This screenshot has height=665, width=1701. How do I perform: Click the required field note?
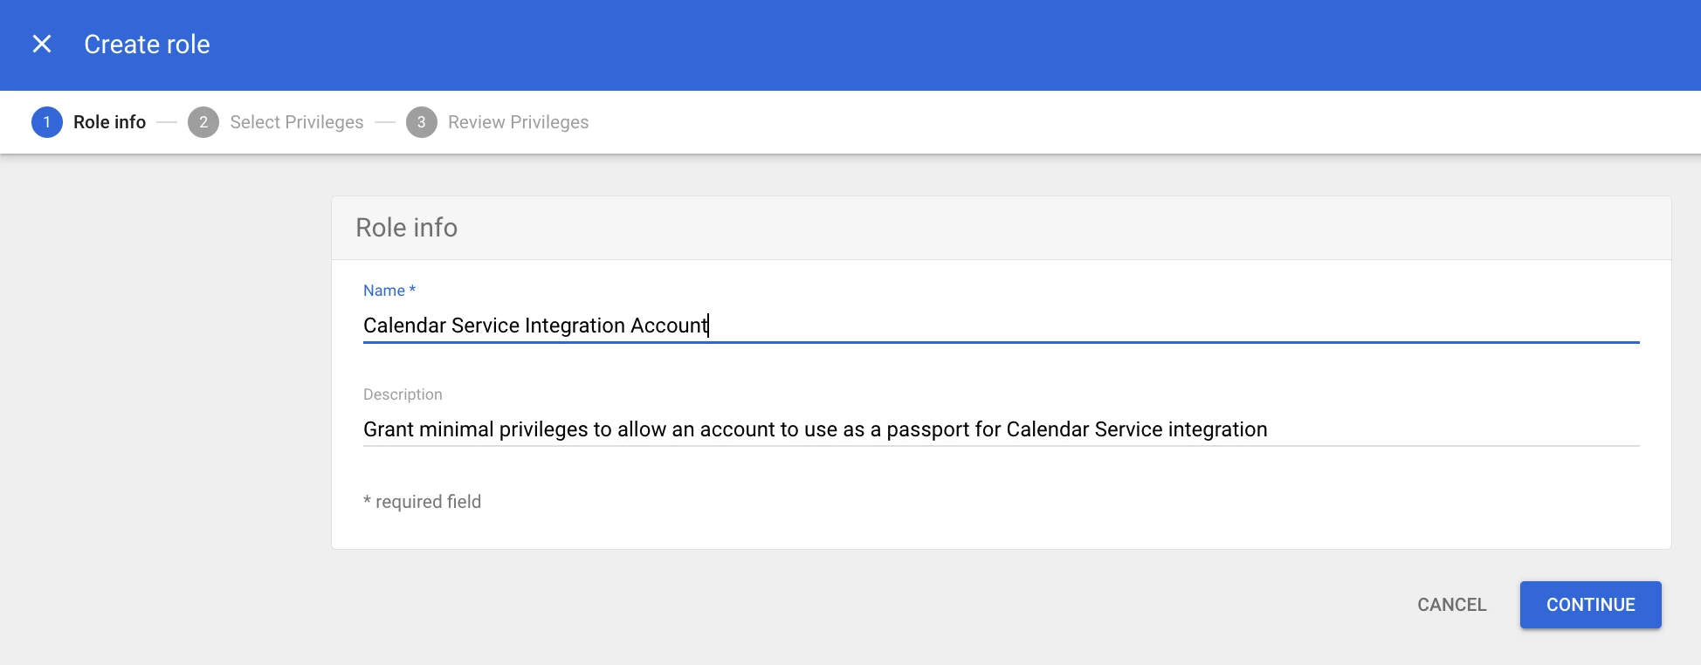422,502
